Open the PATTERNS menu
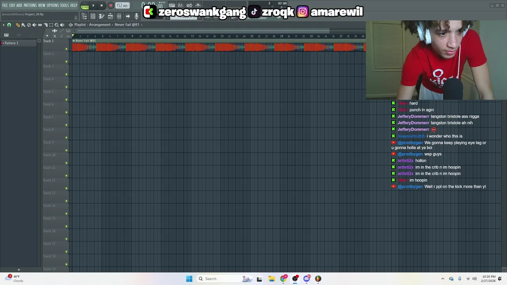Screen dimensions: 507x285 30,6
